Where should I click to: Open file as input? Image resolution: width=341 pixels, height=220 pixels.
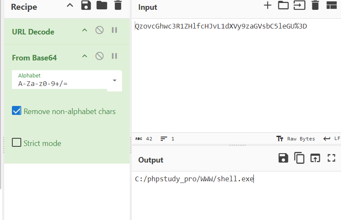click(x=299, y=6)
